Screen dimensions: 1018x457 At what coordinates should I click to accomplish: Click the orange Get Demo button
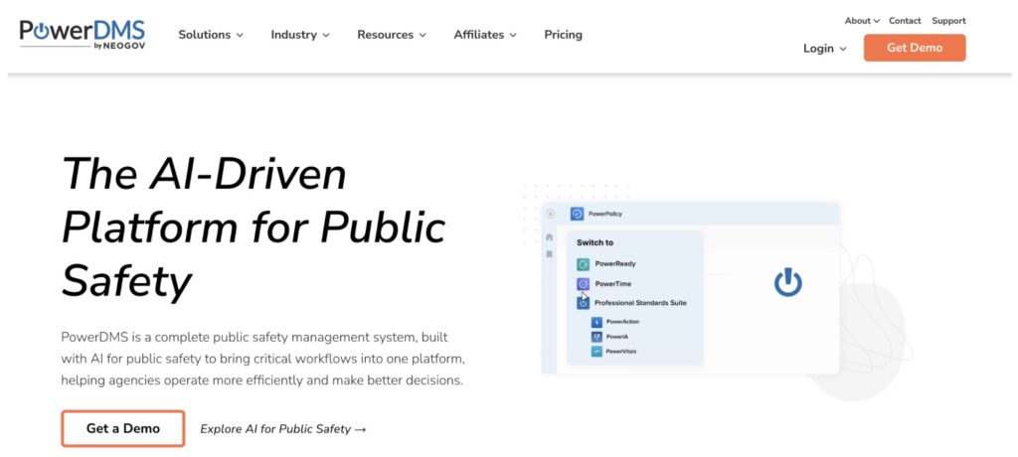(x=915, y=48)
